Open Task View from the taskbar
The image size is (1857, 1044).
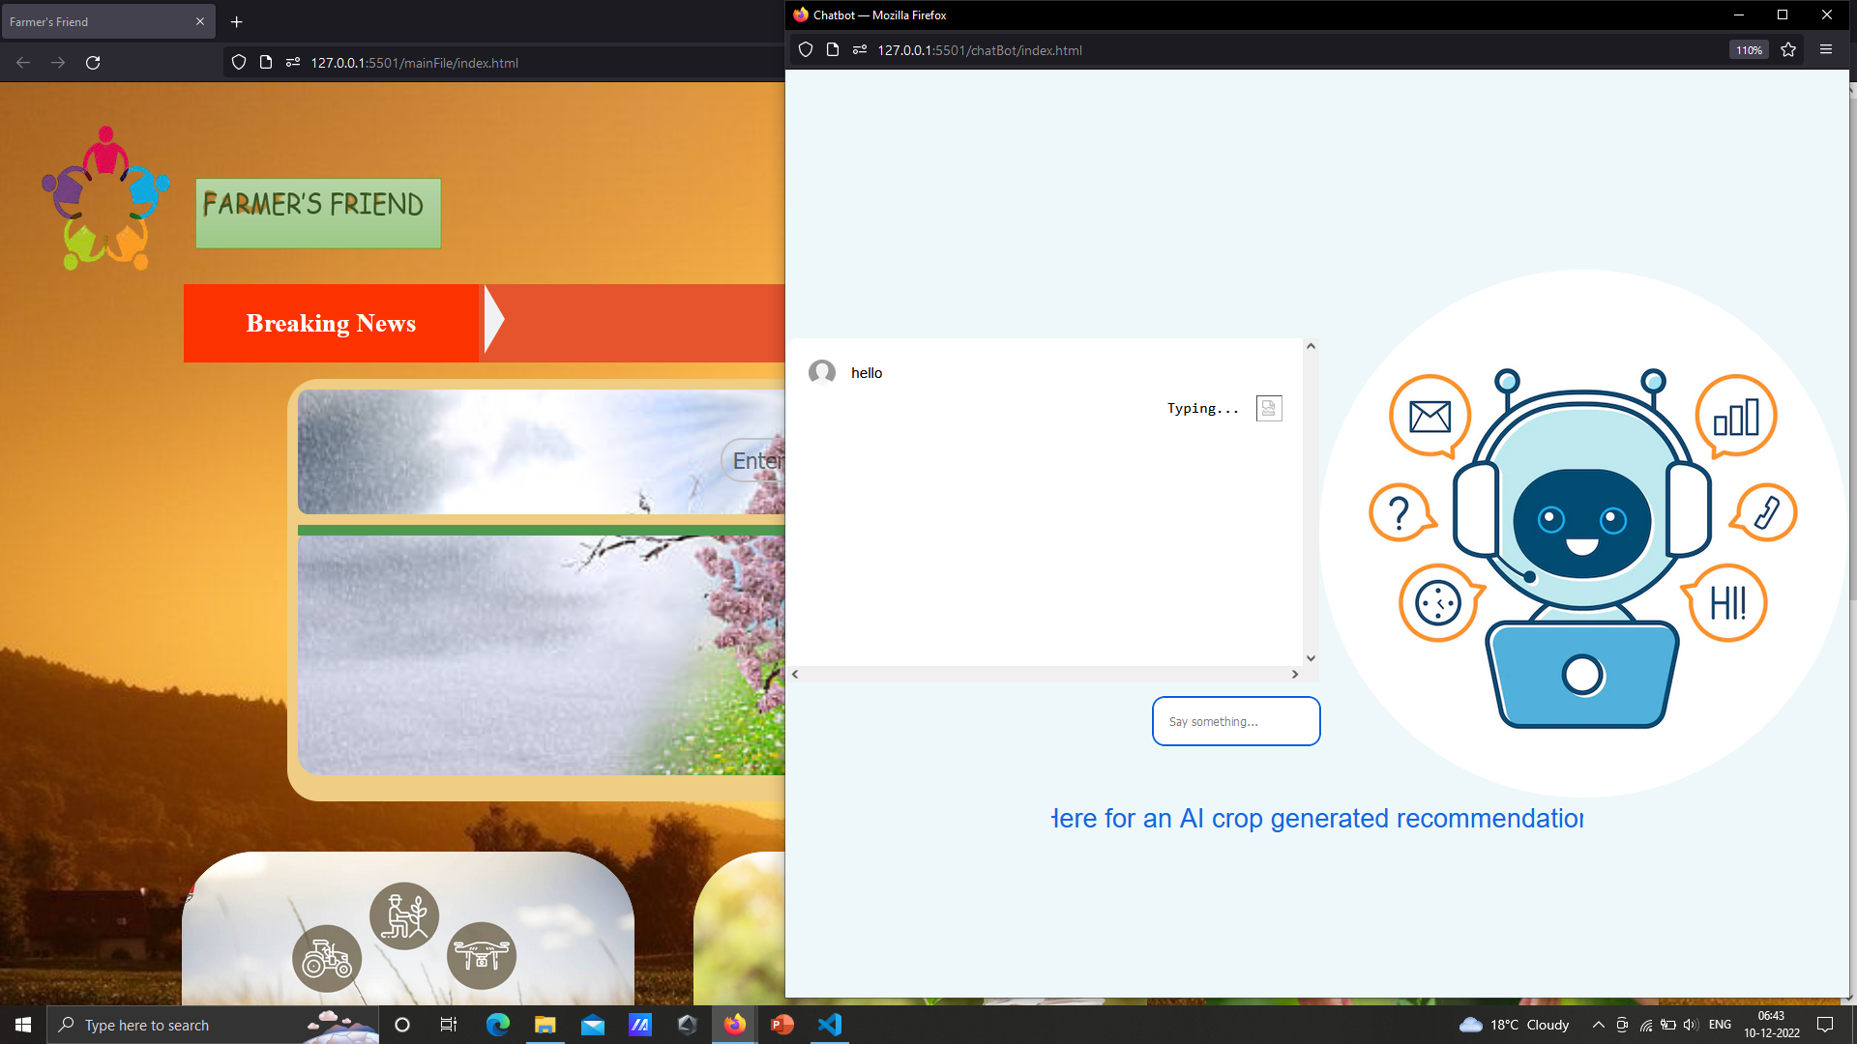(x=449, y=1025)
